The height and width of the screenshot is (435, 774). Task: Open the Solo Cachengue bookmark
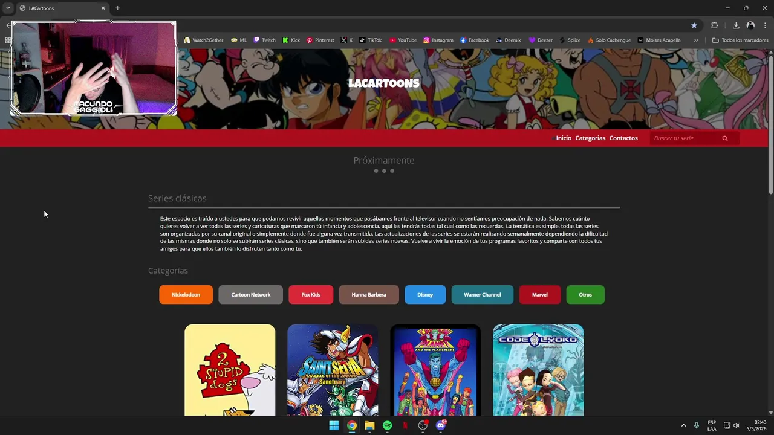(609, 40)
